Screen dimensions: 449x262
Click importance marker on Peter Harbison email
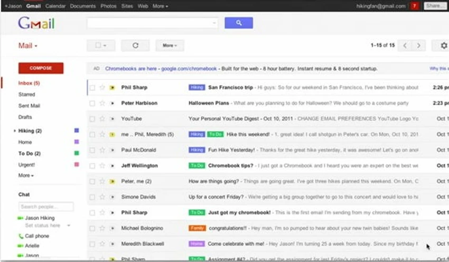point(112,103)
